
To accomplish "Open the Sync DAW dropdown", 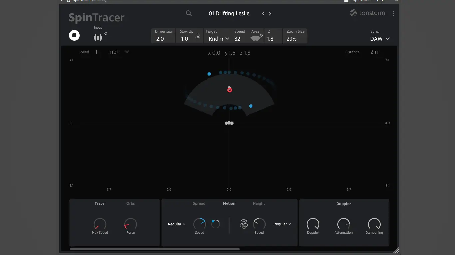I will (379, 39).
